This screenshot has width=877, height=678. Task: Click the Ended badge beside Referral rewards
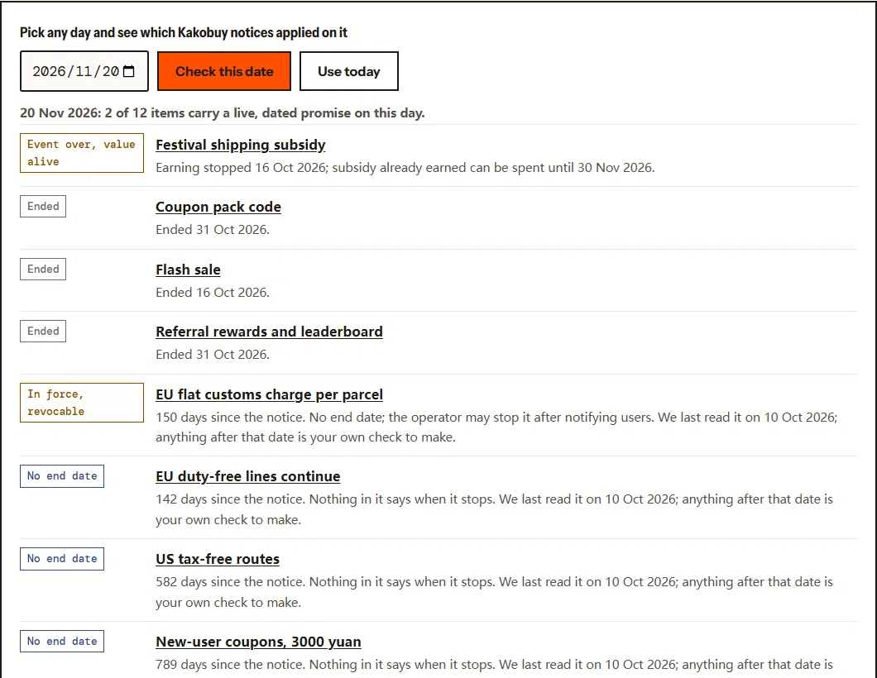pyautogui.click(x=43, y=331)
